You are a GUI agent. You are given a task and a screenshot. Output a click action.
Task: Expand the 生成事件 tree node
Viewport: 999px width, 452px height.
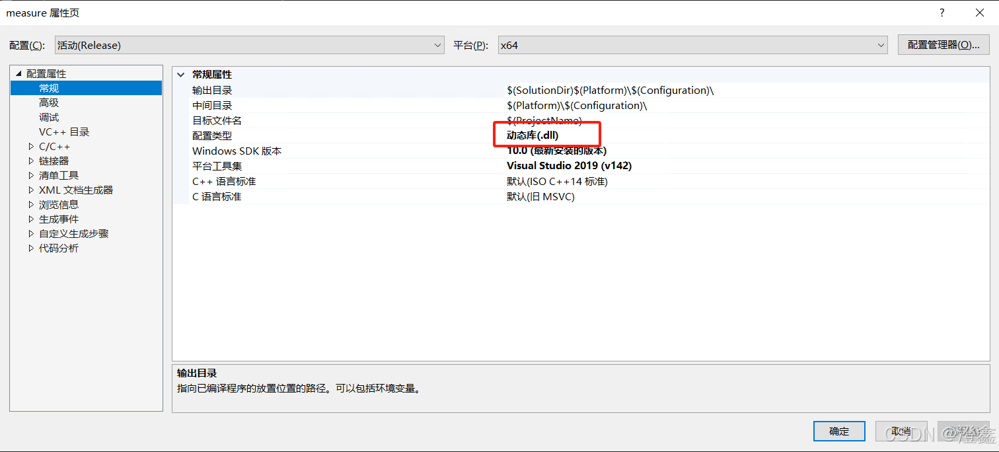pos(31,219)
